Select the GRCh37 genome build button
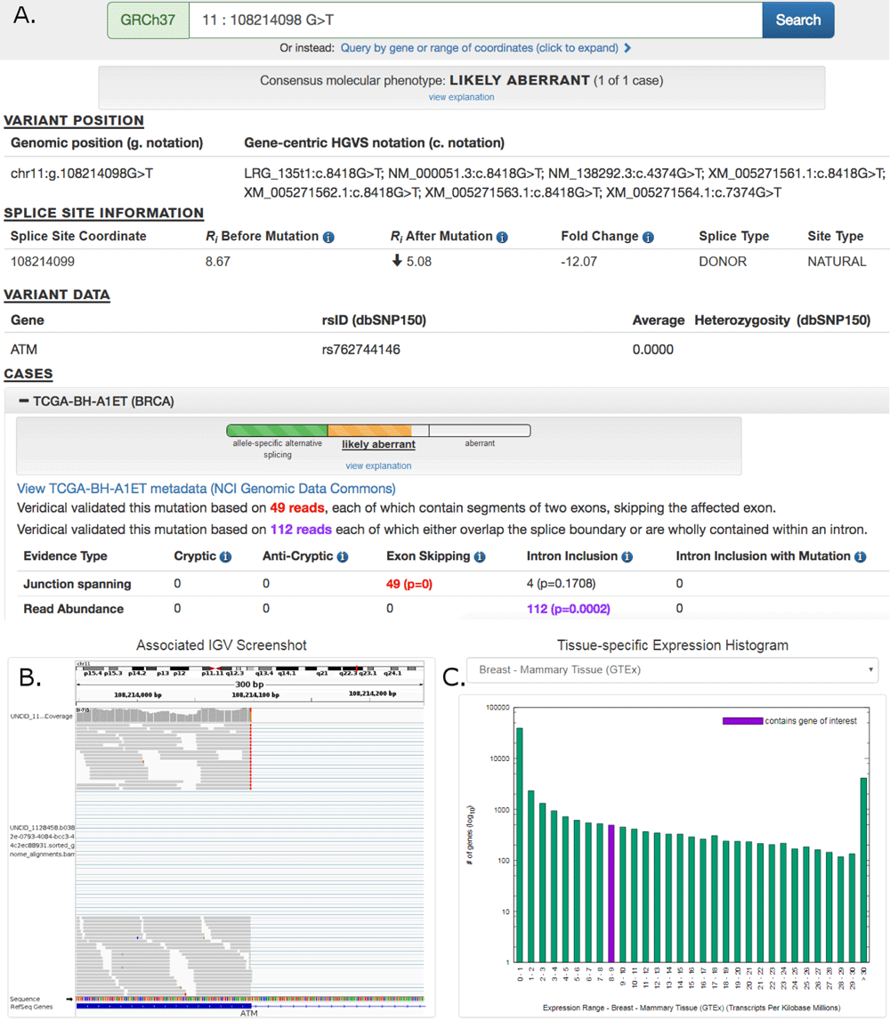 149,20
